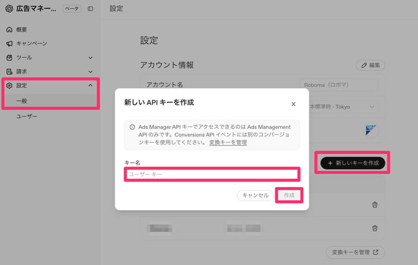Collapse the 設定 chevron

pos(90,85)
